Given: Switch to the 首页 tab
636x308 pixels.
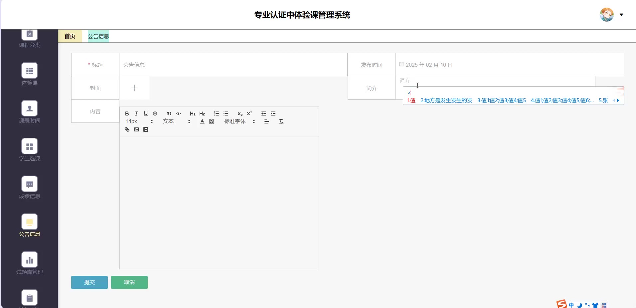Looking at the screenshot, I should 70,36.
